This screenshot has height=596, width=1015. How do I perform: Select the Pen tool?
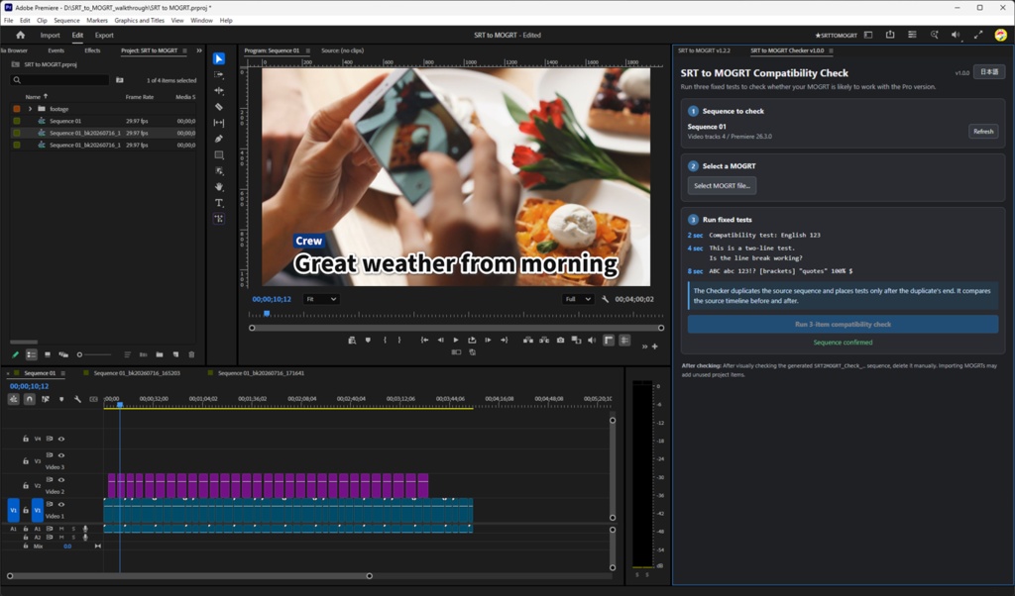pos(219,139)
